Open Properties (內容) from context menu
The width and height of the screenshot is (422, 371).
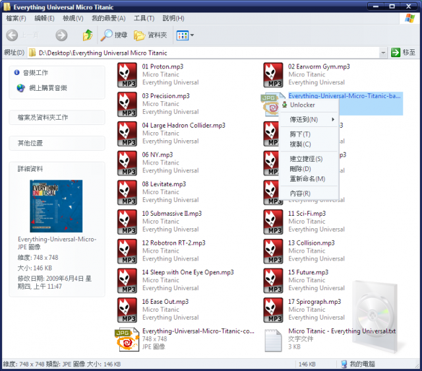click(x=309, y=193)
